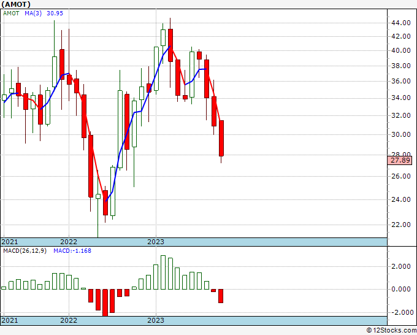
Task: Click the 26.00 price axis label
Action: coord(400,176)
